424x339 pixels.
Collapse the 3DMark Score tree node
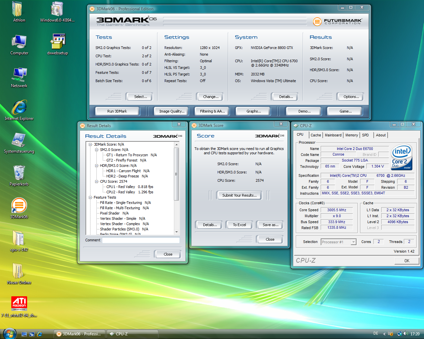90,144
